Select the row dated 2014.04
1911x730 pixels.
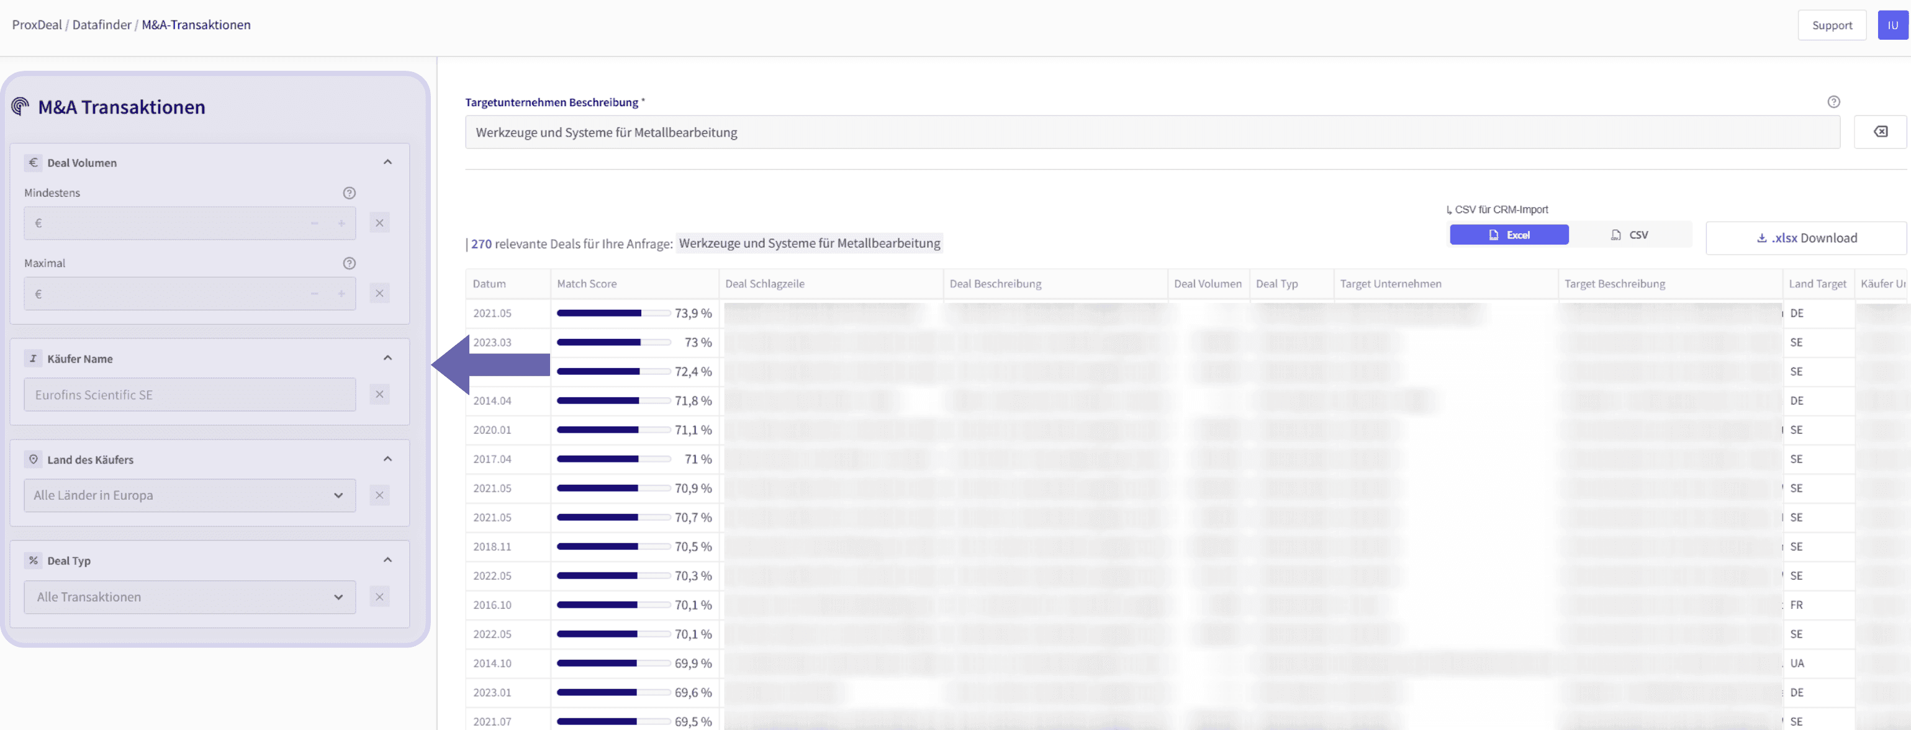1187,400
